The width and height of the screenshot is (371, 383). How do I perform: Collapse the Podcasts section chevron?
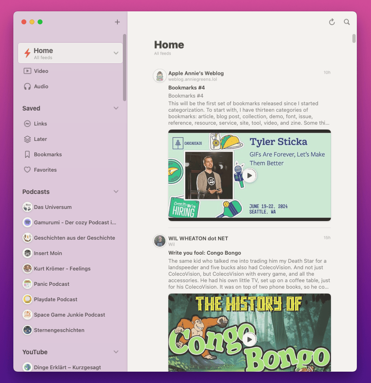(116, 192)
